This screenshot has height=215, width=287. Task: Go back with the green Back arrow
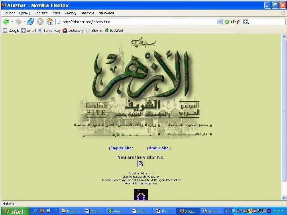pos(6,22)
